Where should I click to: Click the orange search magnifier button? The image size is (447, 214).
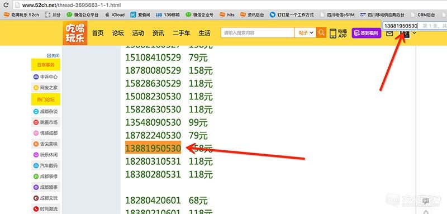coord(321,33)
